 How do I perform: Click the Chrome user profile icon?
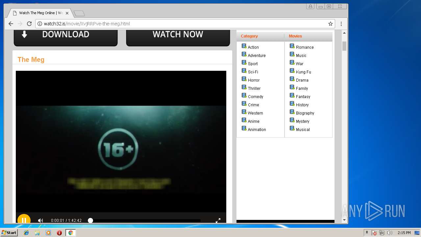310,6
